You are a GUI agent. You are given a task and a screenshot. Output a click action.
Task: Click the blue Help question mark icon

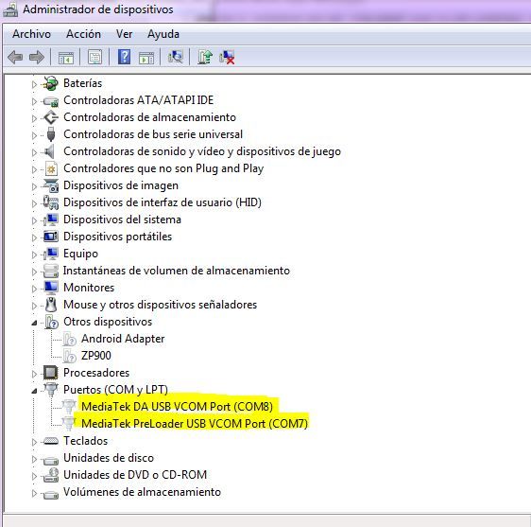tap(125, 57)
